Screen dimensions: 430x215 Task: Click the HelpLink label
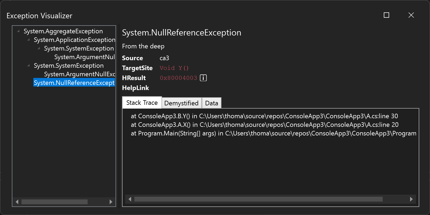(x=135, y=88)
